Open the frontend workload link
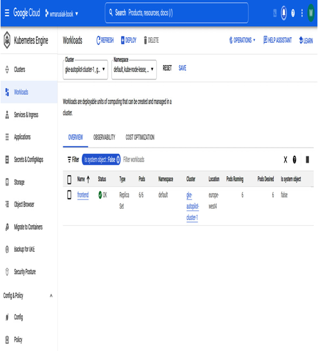The height and width of the screenshot is (351, 318). click(83, 195)
